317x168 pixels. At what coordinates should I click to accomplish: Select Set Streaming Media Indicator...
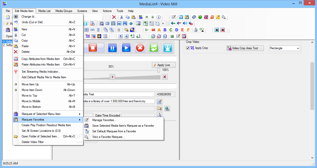[48, 72]
